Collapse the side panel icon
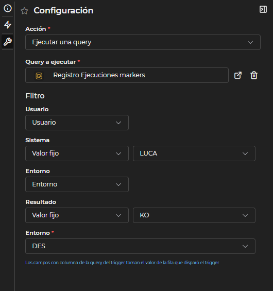The height and width of the screenshot is (291, 273). pos(263,9)
